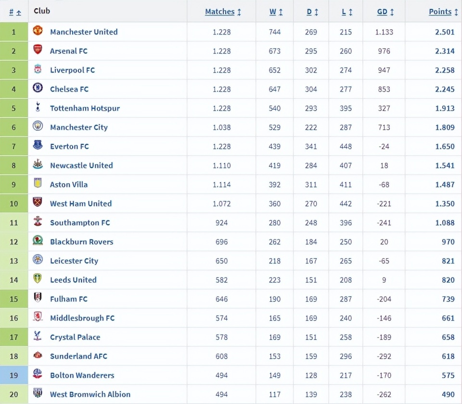
Task: Click the Tottenham Hotspur crest icon
Action: tap(38, 107)
